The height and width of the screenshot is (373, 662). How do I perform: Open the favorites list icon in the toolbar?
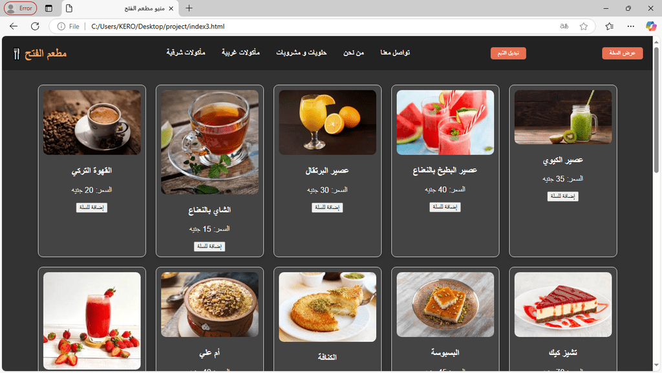tap(609, 26)
